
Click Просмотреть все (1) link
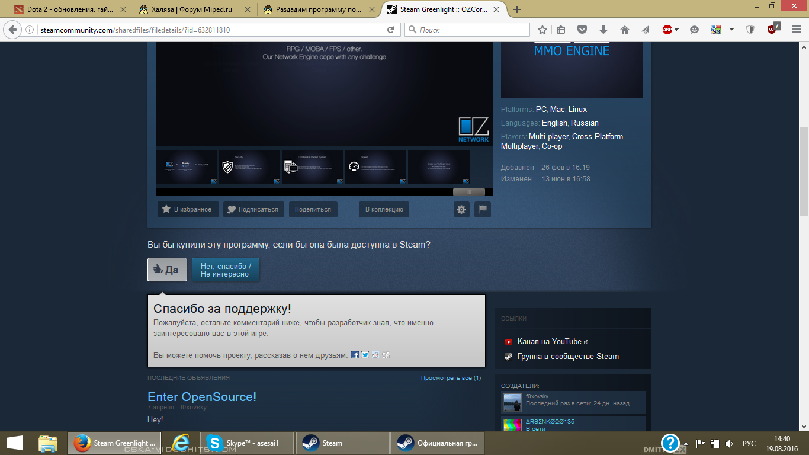(451, 378)
